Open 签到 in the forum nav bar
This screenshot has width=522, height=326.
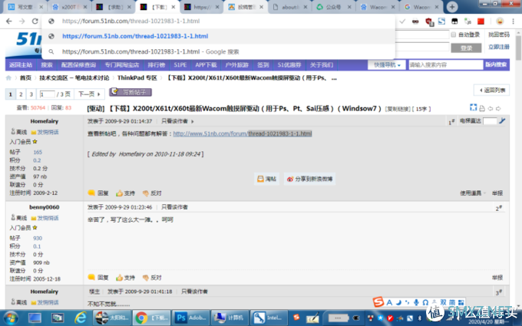click(263, 65)
